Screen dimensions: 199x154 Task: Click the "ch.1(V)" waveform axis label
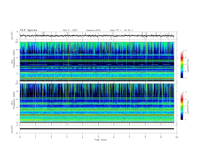click(x=12, y=36)
